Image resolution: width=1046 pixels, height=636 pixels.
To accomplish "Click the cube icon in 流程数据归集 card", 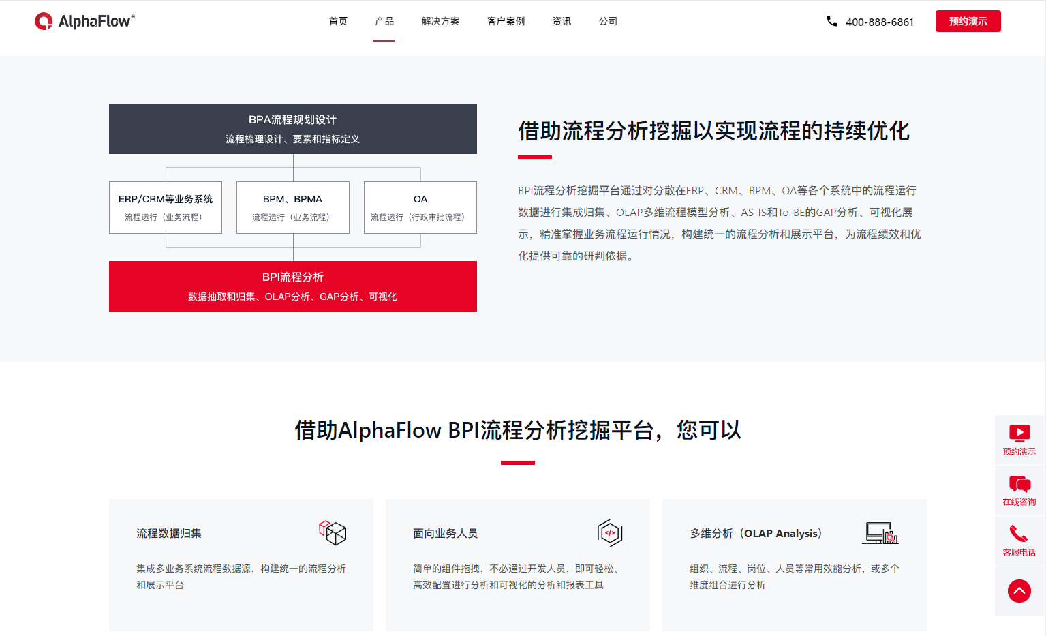I will click(x=333, y=533).
